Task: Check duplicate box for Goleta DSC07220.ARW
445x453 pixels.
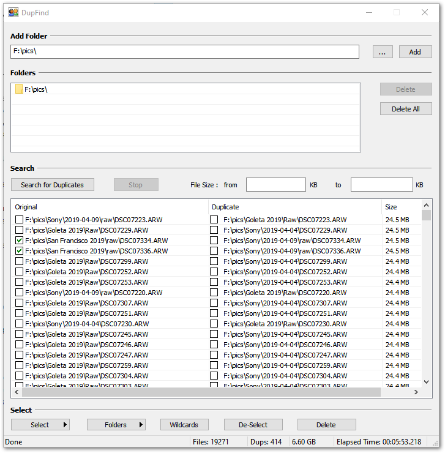Action: click(x=214, y=293)
